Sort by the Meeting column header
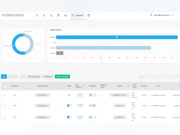 point(14,86)
